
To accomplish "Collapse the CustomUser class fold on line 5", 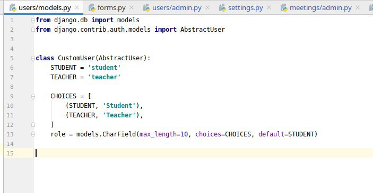I will (x=33, y=58).
